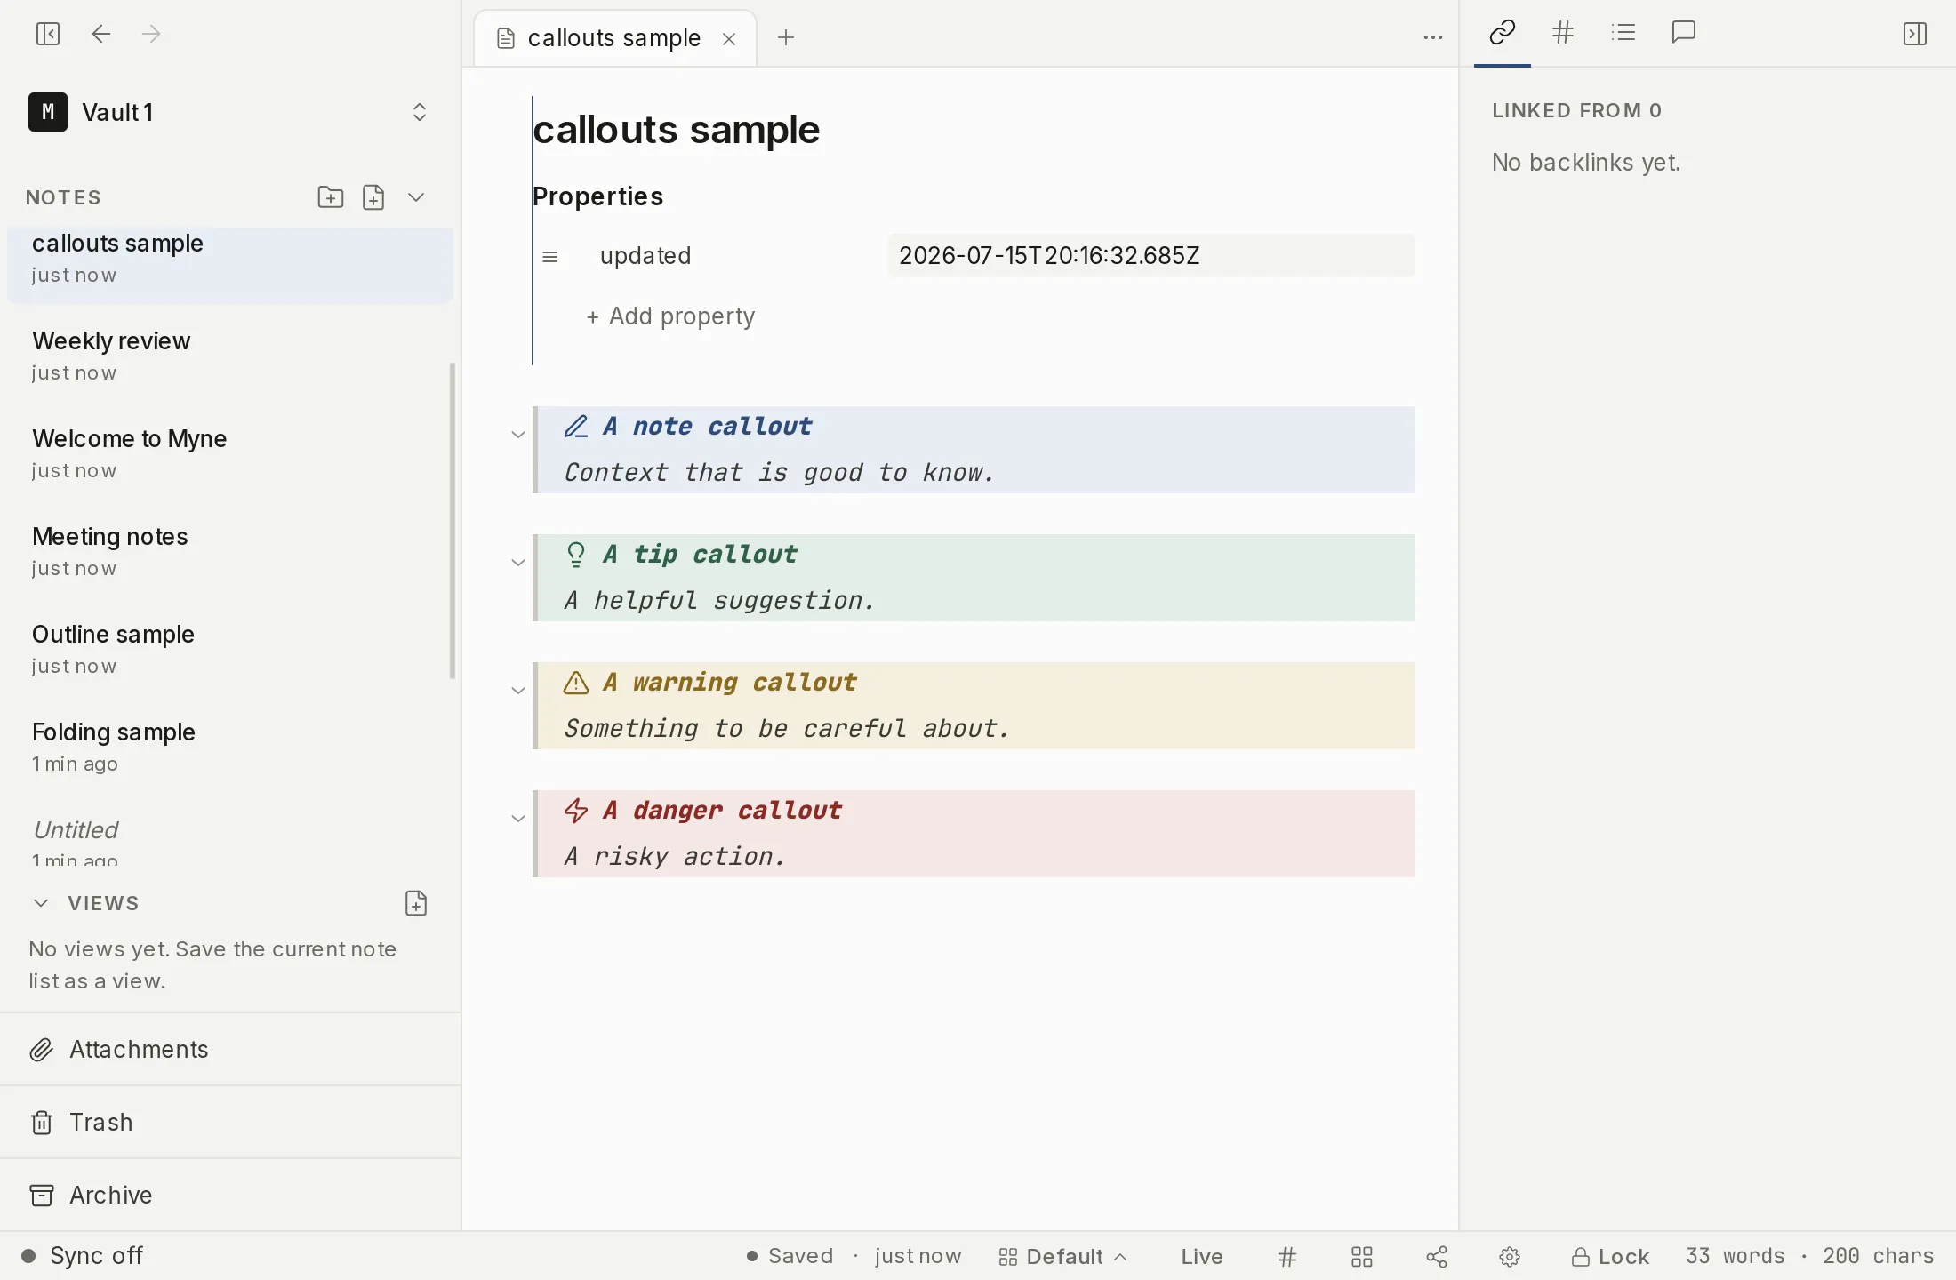Open the editor more options menu
Screen dimensions: 1956x1280
click(x=1433, y=37)
